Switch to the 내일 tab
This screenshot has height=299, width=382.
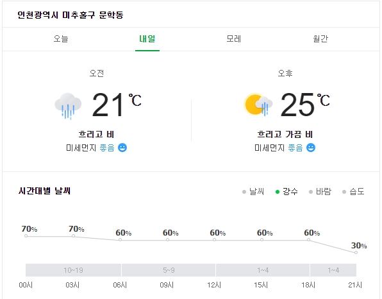[x=147, y=38]
